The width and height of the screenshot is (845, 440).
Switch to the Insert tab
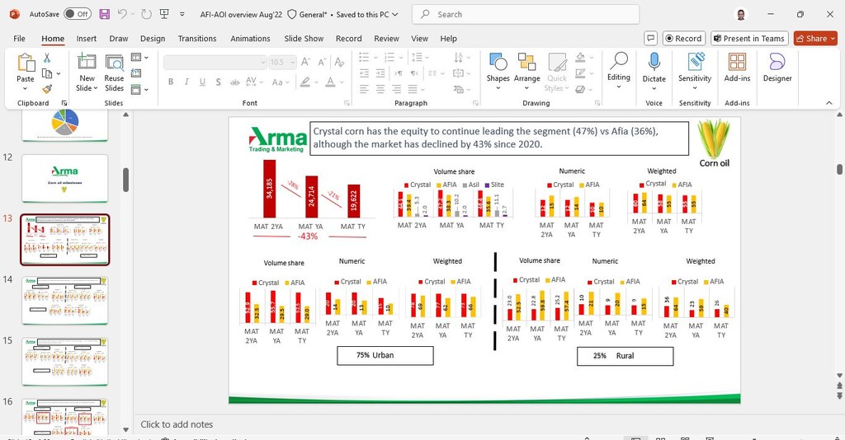point(86,38)
